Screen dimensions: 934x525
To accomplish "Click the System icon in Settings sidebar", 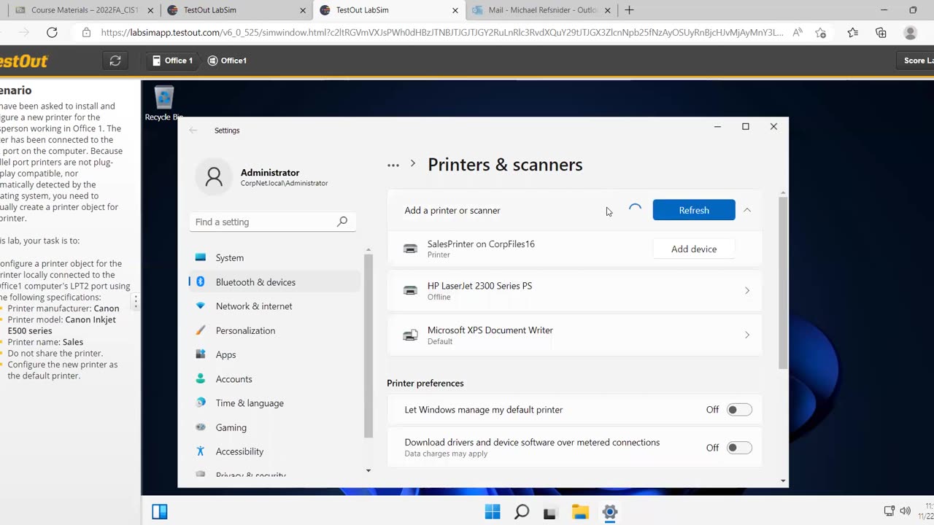I will tap(201, 257).
